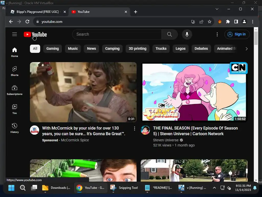262x197 pixels.
Task: Open Chrome profile icon
Action: 244,22
